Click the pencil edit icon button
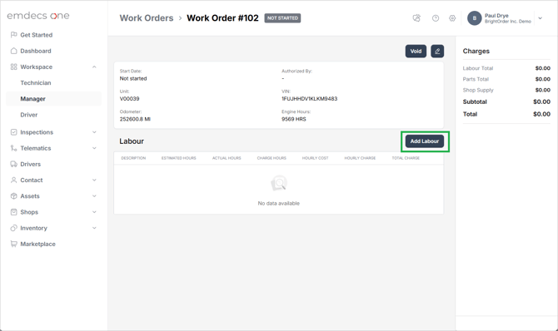This screenshot has height=331, width=558. click(437, 52)
